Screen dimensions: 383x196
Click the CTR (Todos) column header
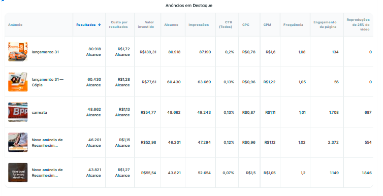226,25
